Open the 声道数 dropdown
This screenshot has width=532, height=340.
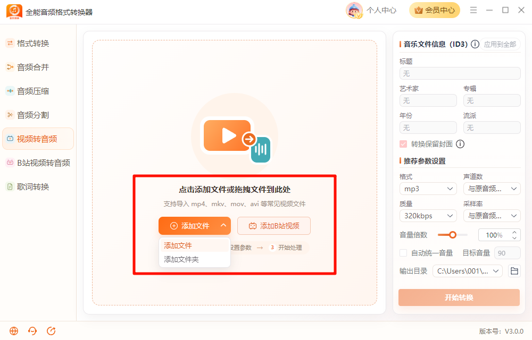tap(492, 189)
